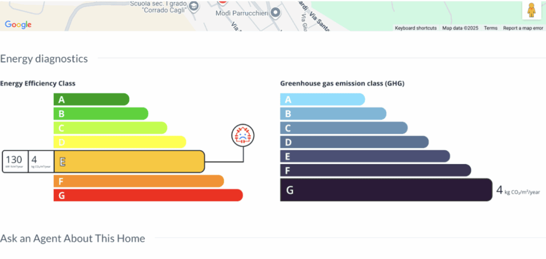Click the Ask an Agent About This Home heading
Screen dimensions: 546x259
73,238
